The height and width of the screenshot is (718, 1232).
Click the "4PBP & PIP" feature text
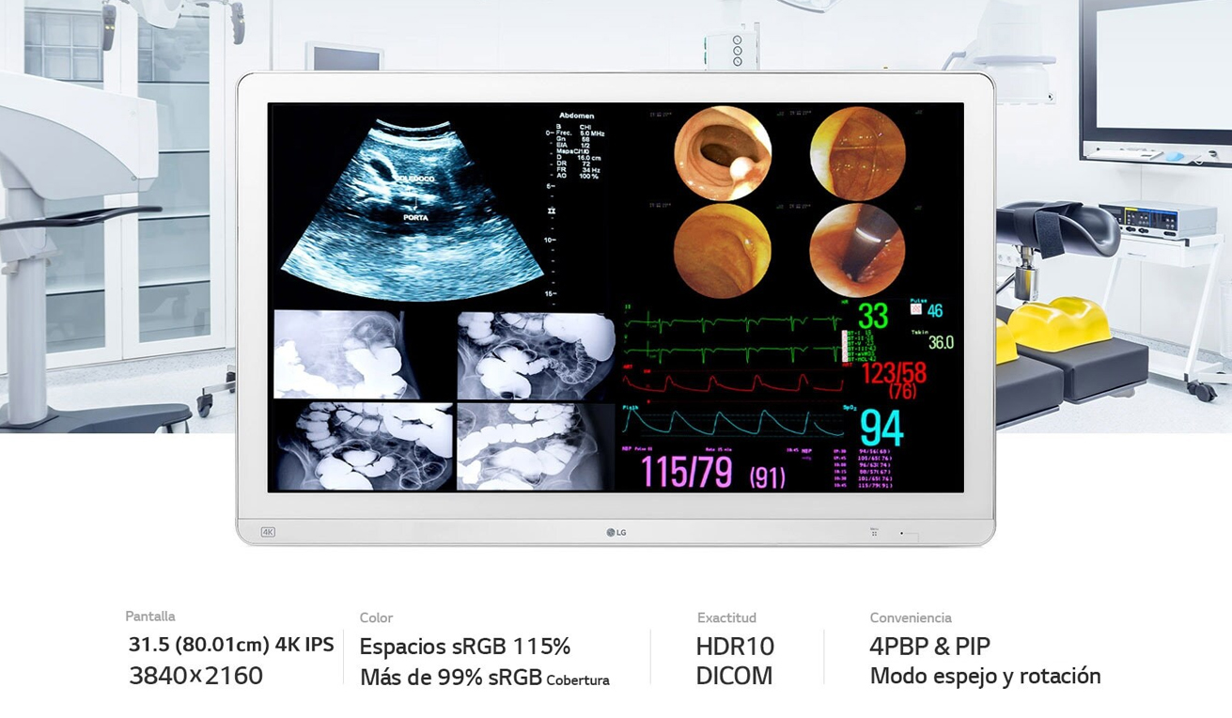(929, 647)
